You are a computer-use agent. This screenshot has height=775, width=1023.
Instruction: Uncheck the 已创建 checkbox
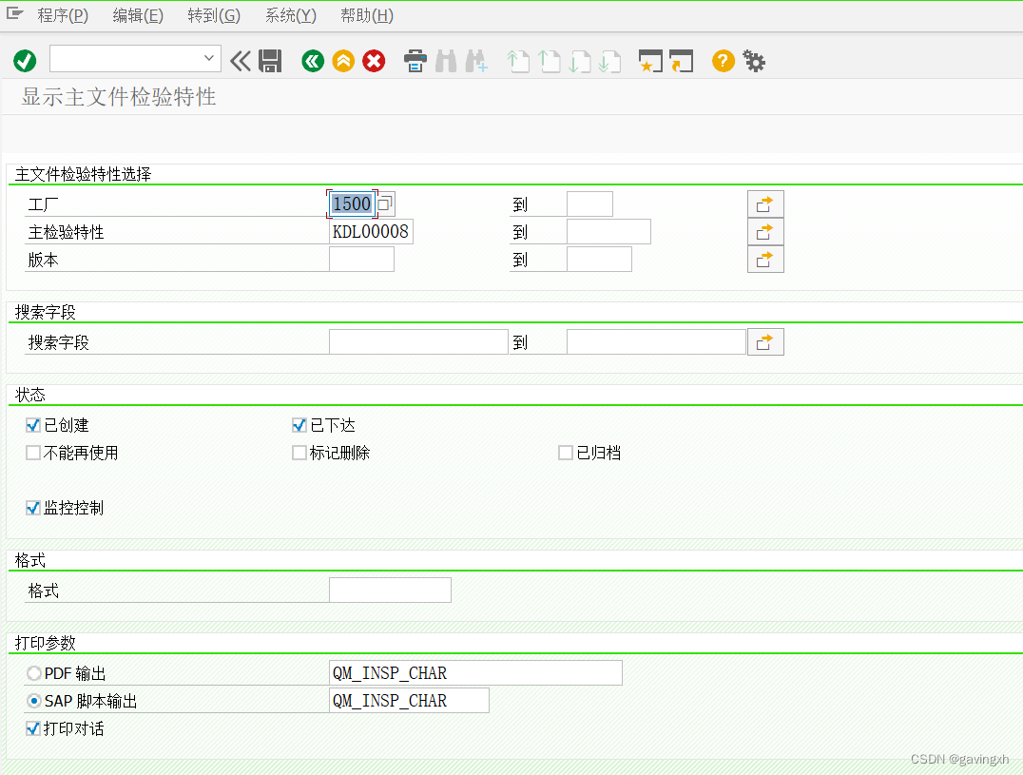pos(33,425)
